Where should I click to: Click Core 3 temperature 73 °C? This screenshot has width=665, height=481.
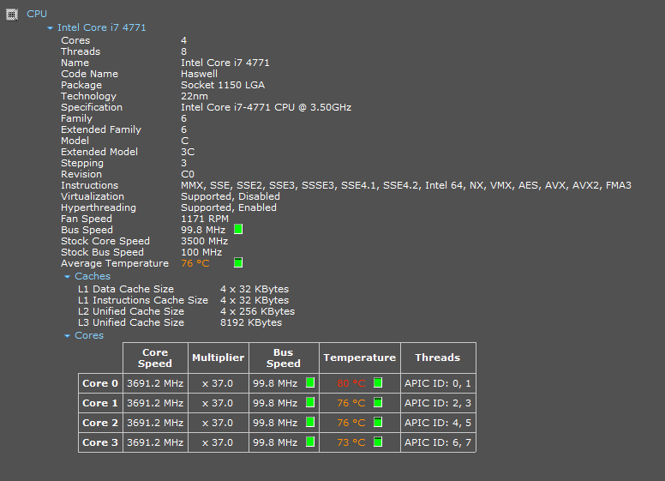point(351,442)
